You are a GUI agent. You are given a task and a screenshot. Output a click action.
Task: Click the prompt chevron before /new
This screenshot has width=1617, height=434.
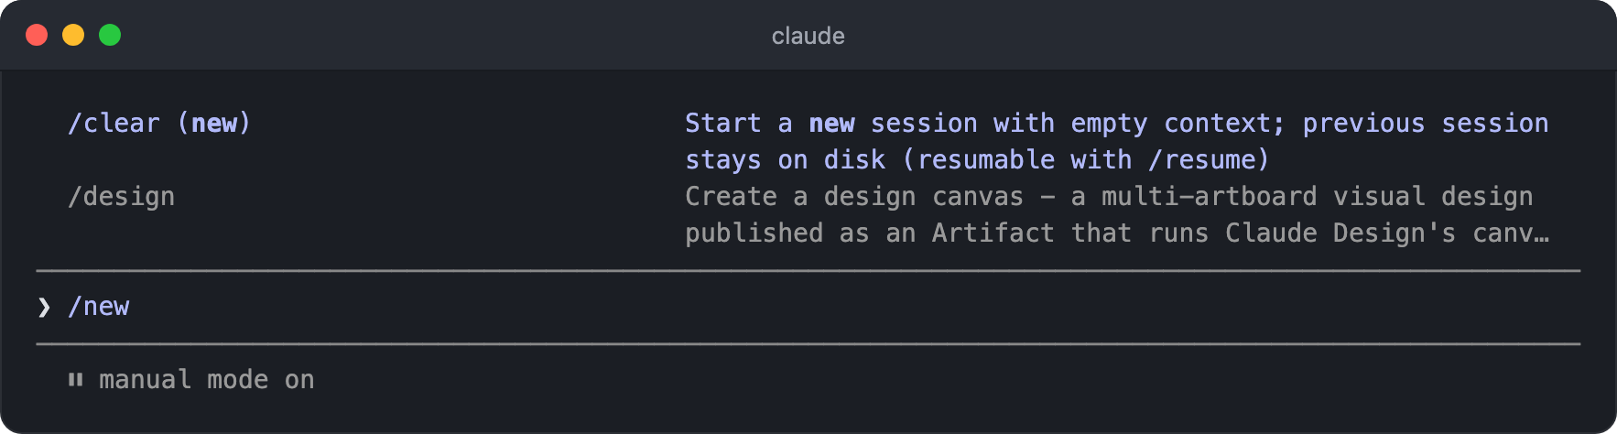44,307
